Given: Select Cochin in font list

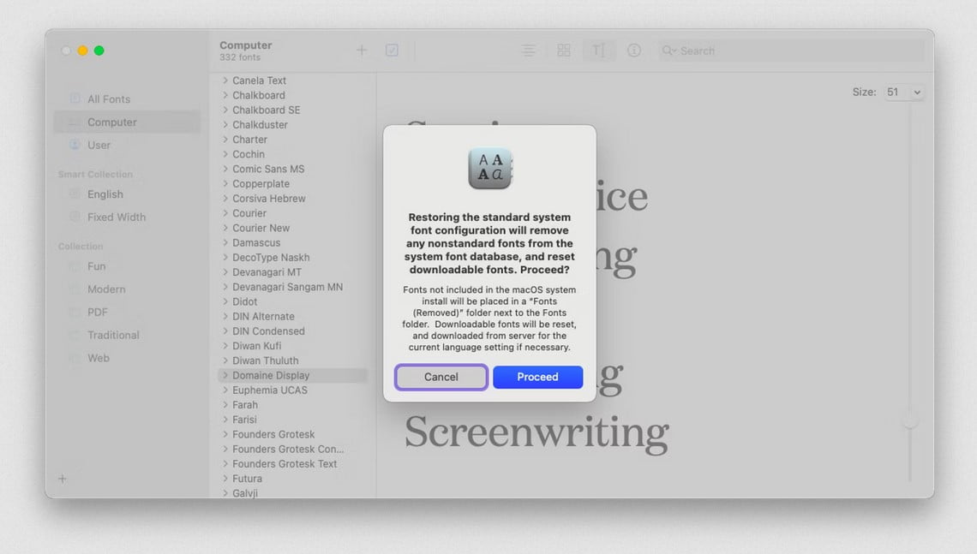Looking at the screenshot, I should click(x=249, y=154).
